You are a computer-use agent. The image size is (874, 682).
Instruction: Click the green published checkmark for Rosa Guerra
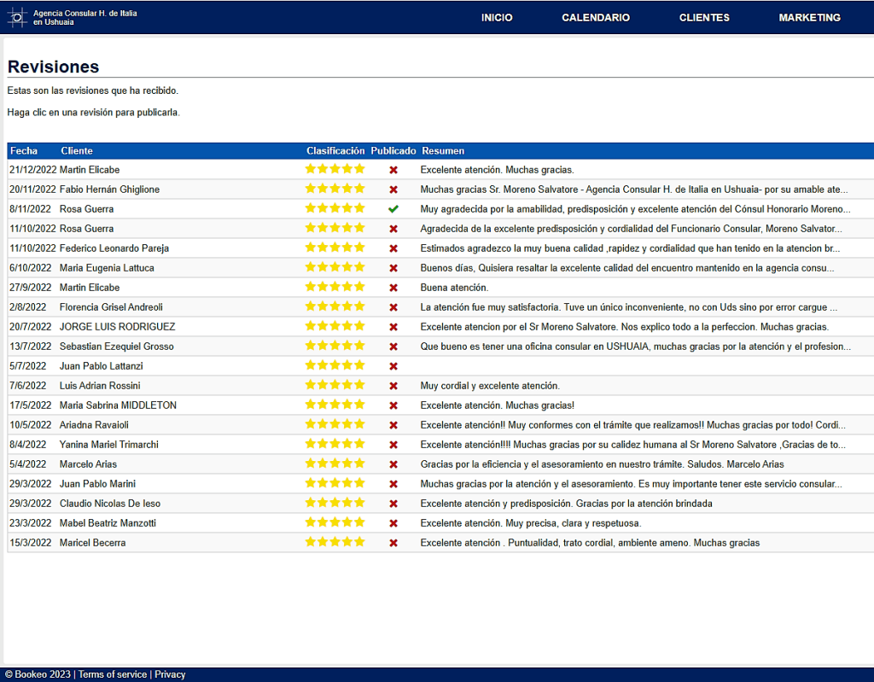click(393, 209)
